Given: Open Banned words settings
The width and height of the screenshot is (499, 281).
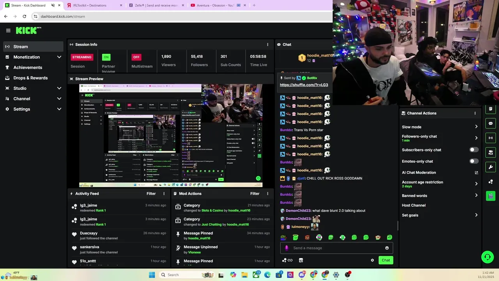Looking at the screenshot, I should [x=440, y=196].
